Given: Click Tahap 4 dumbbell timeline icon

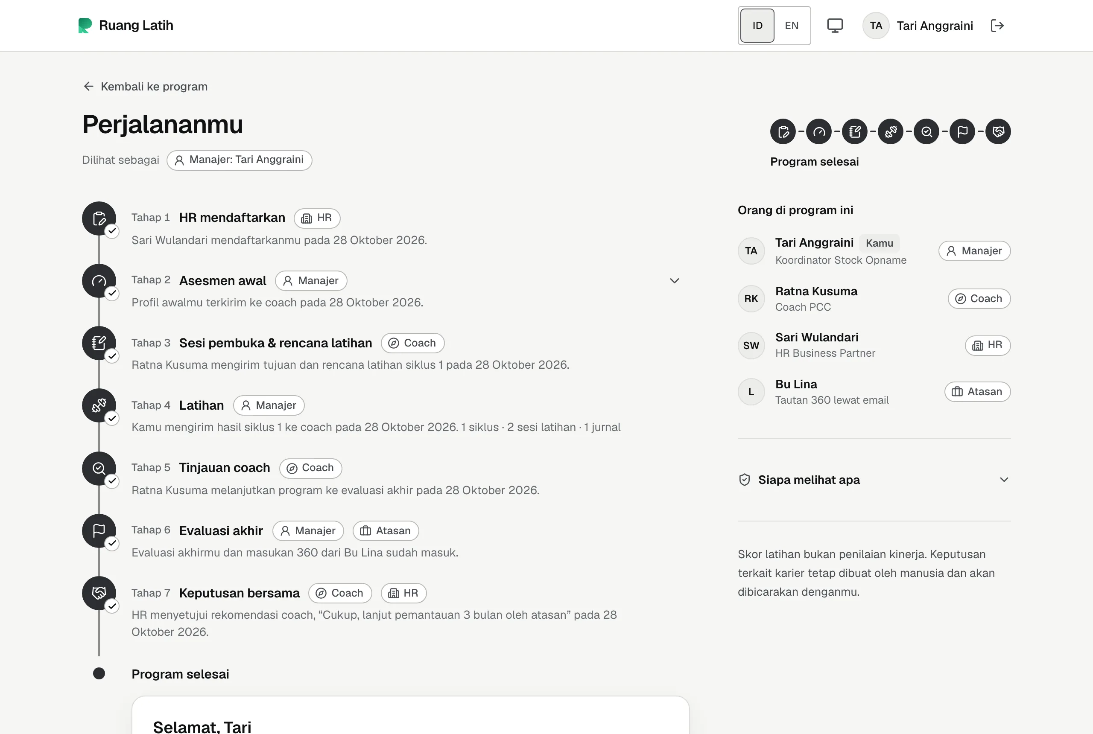Looking at the screenshot, I should coord(99,405).
